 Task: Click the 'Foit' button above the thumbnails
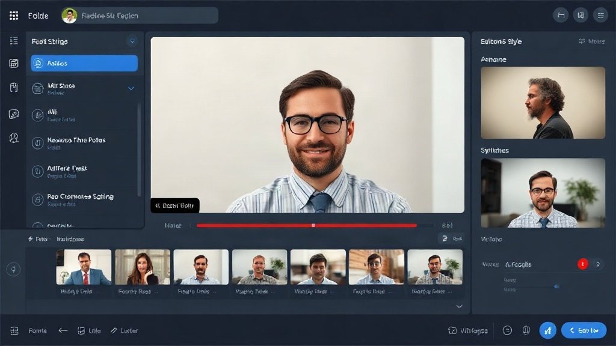point(451,238)
